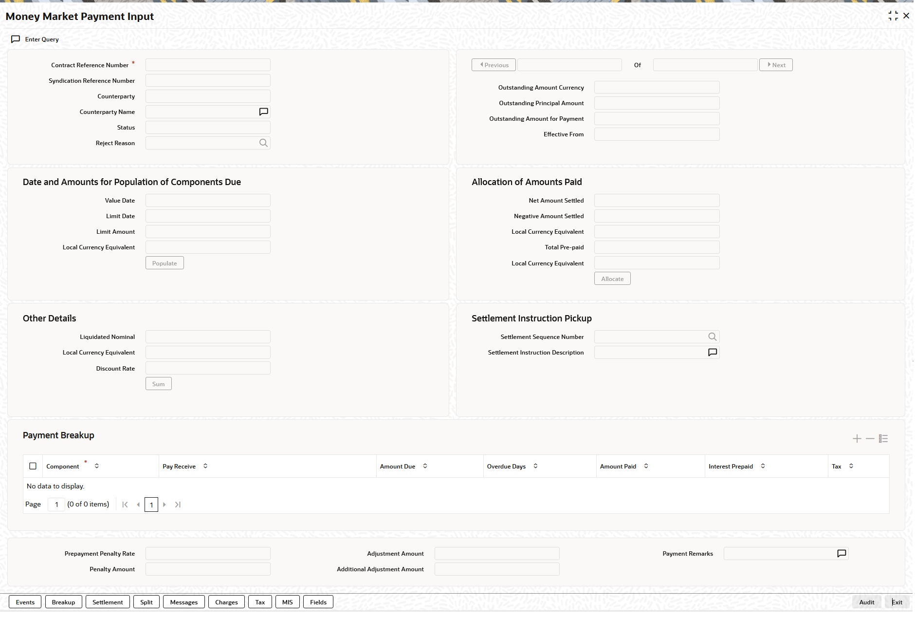Focus the Net Amount Settled field
The image size is (915, 637).
click(657, 201)
